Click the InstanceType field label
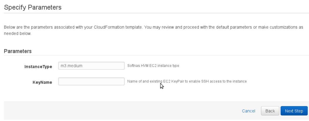 38,67
